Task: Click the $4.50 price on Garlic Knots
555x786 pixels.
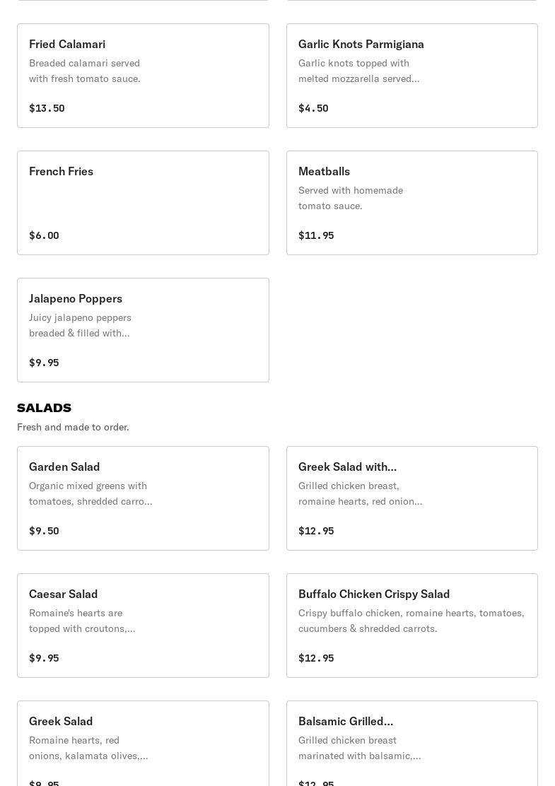Action: tap(313, 108)
